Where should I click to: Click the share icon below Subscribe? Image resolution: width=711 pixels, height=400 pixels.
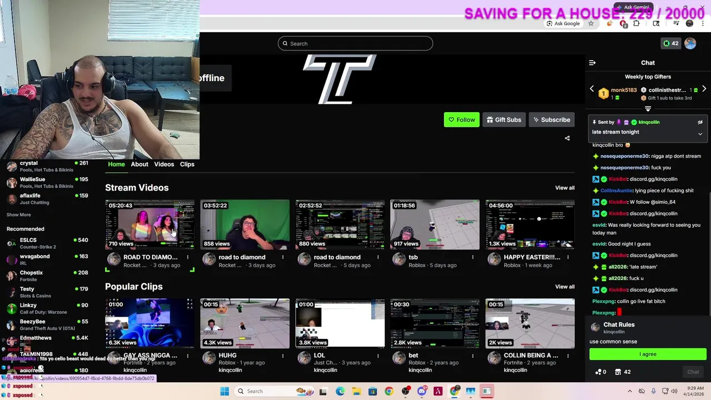point(567,138)
